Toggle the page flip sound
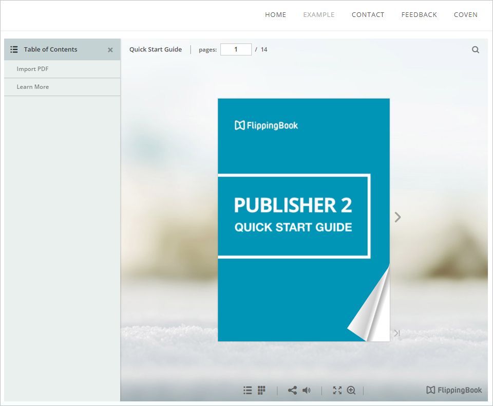Image resolution: width=493 pixels, height=406 pixels. click(307, 390)
